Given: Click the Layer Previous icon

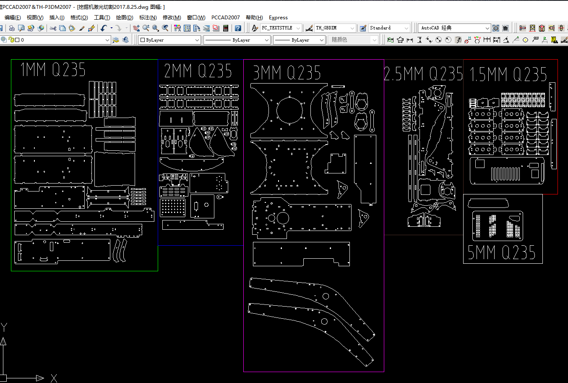Looking at the screenshot, I should [125, 40].
